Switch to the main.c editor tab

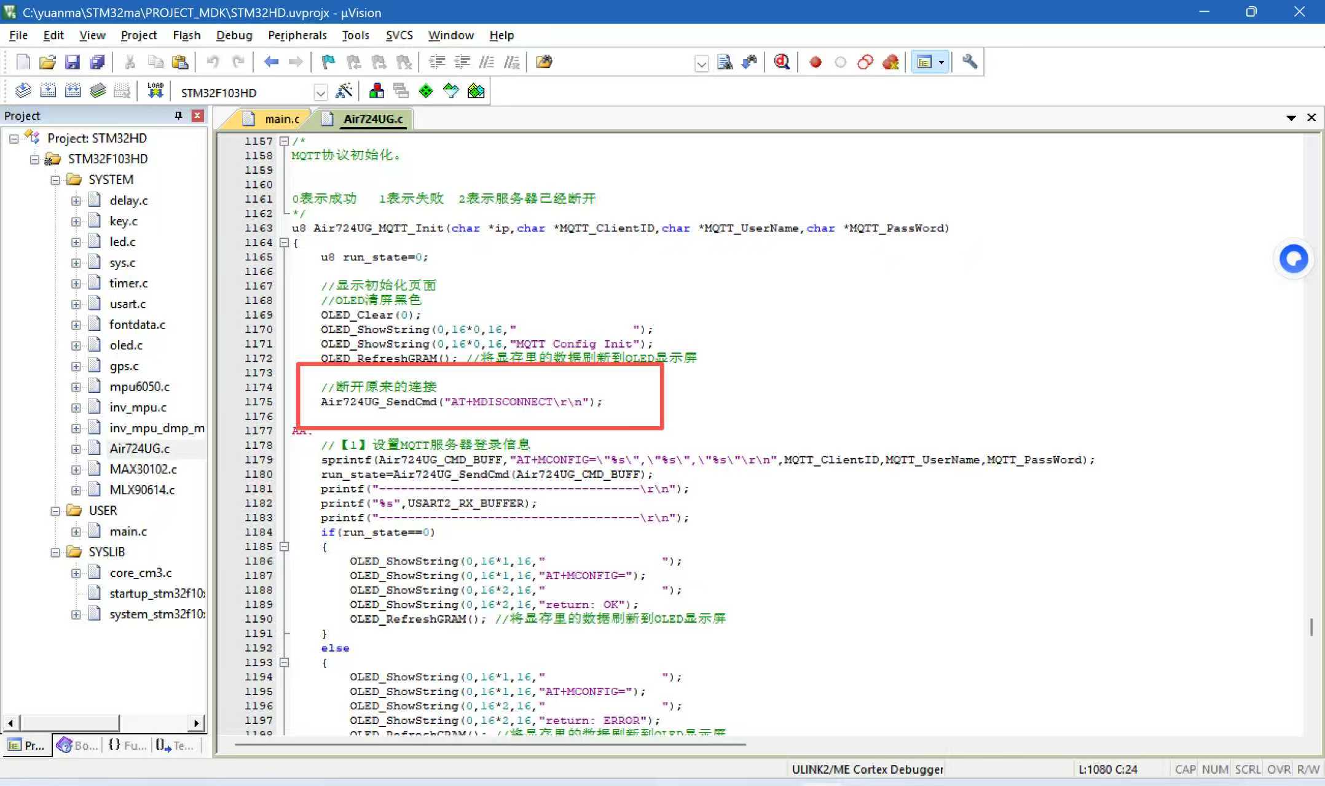pos(281,119)
